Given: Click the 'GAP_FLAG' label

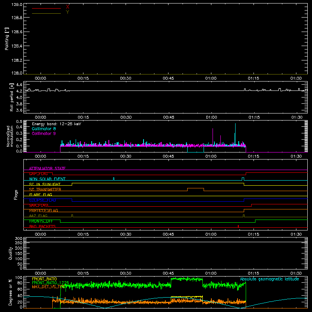Looking at the screenshot, I should (38, 174).
